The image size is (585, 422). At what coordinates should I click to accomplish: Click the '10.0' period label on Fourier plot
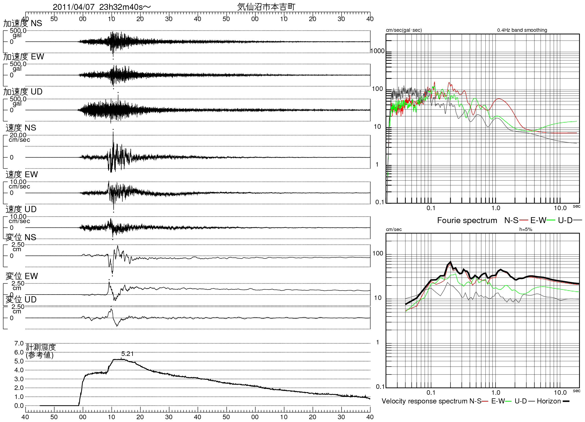[560, 208]
